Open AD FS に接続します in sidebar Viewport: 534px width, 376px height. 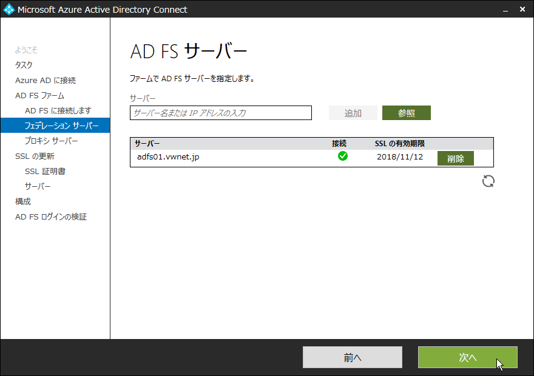click(x=58, y=110)
